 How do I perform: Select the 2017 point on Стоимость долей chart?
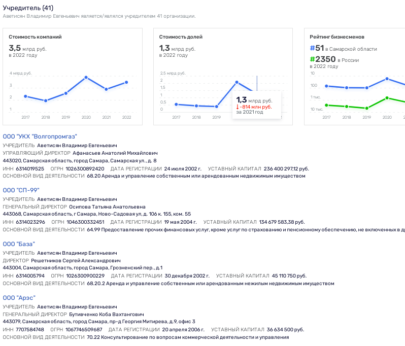coord(176,105)
